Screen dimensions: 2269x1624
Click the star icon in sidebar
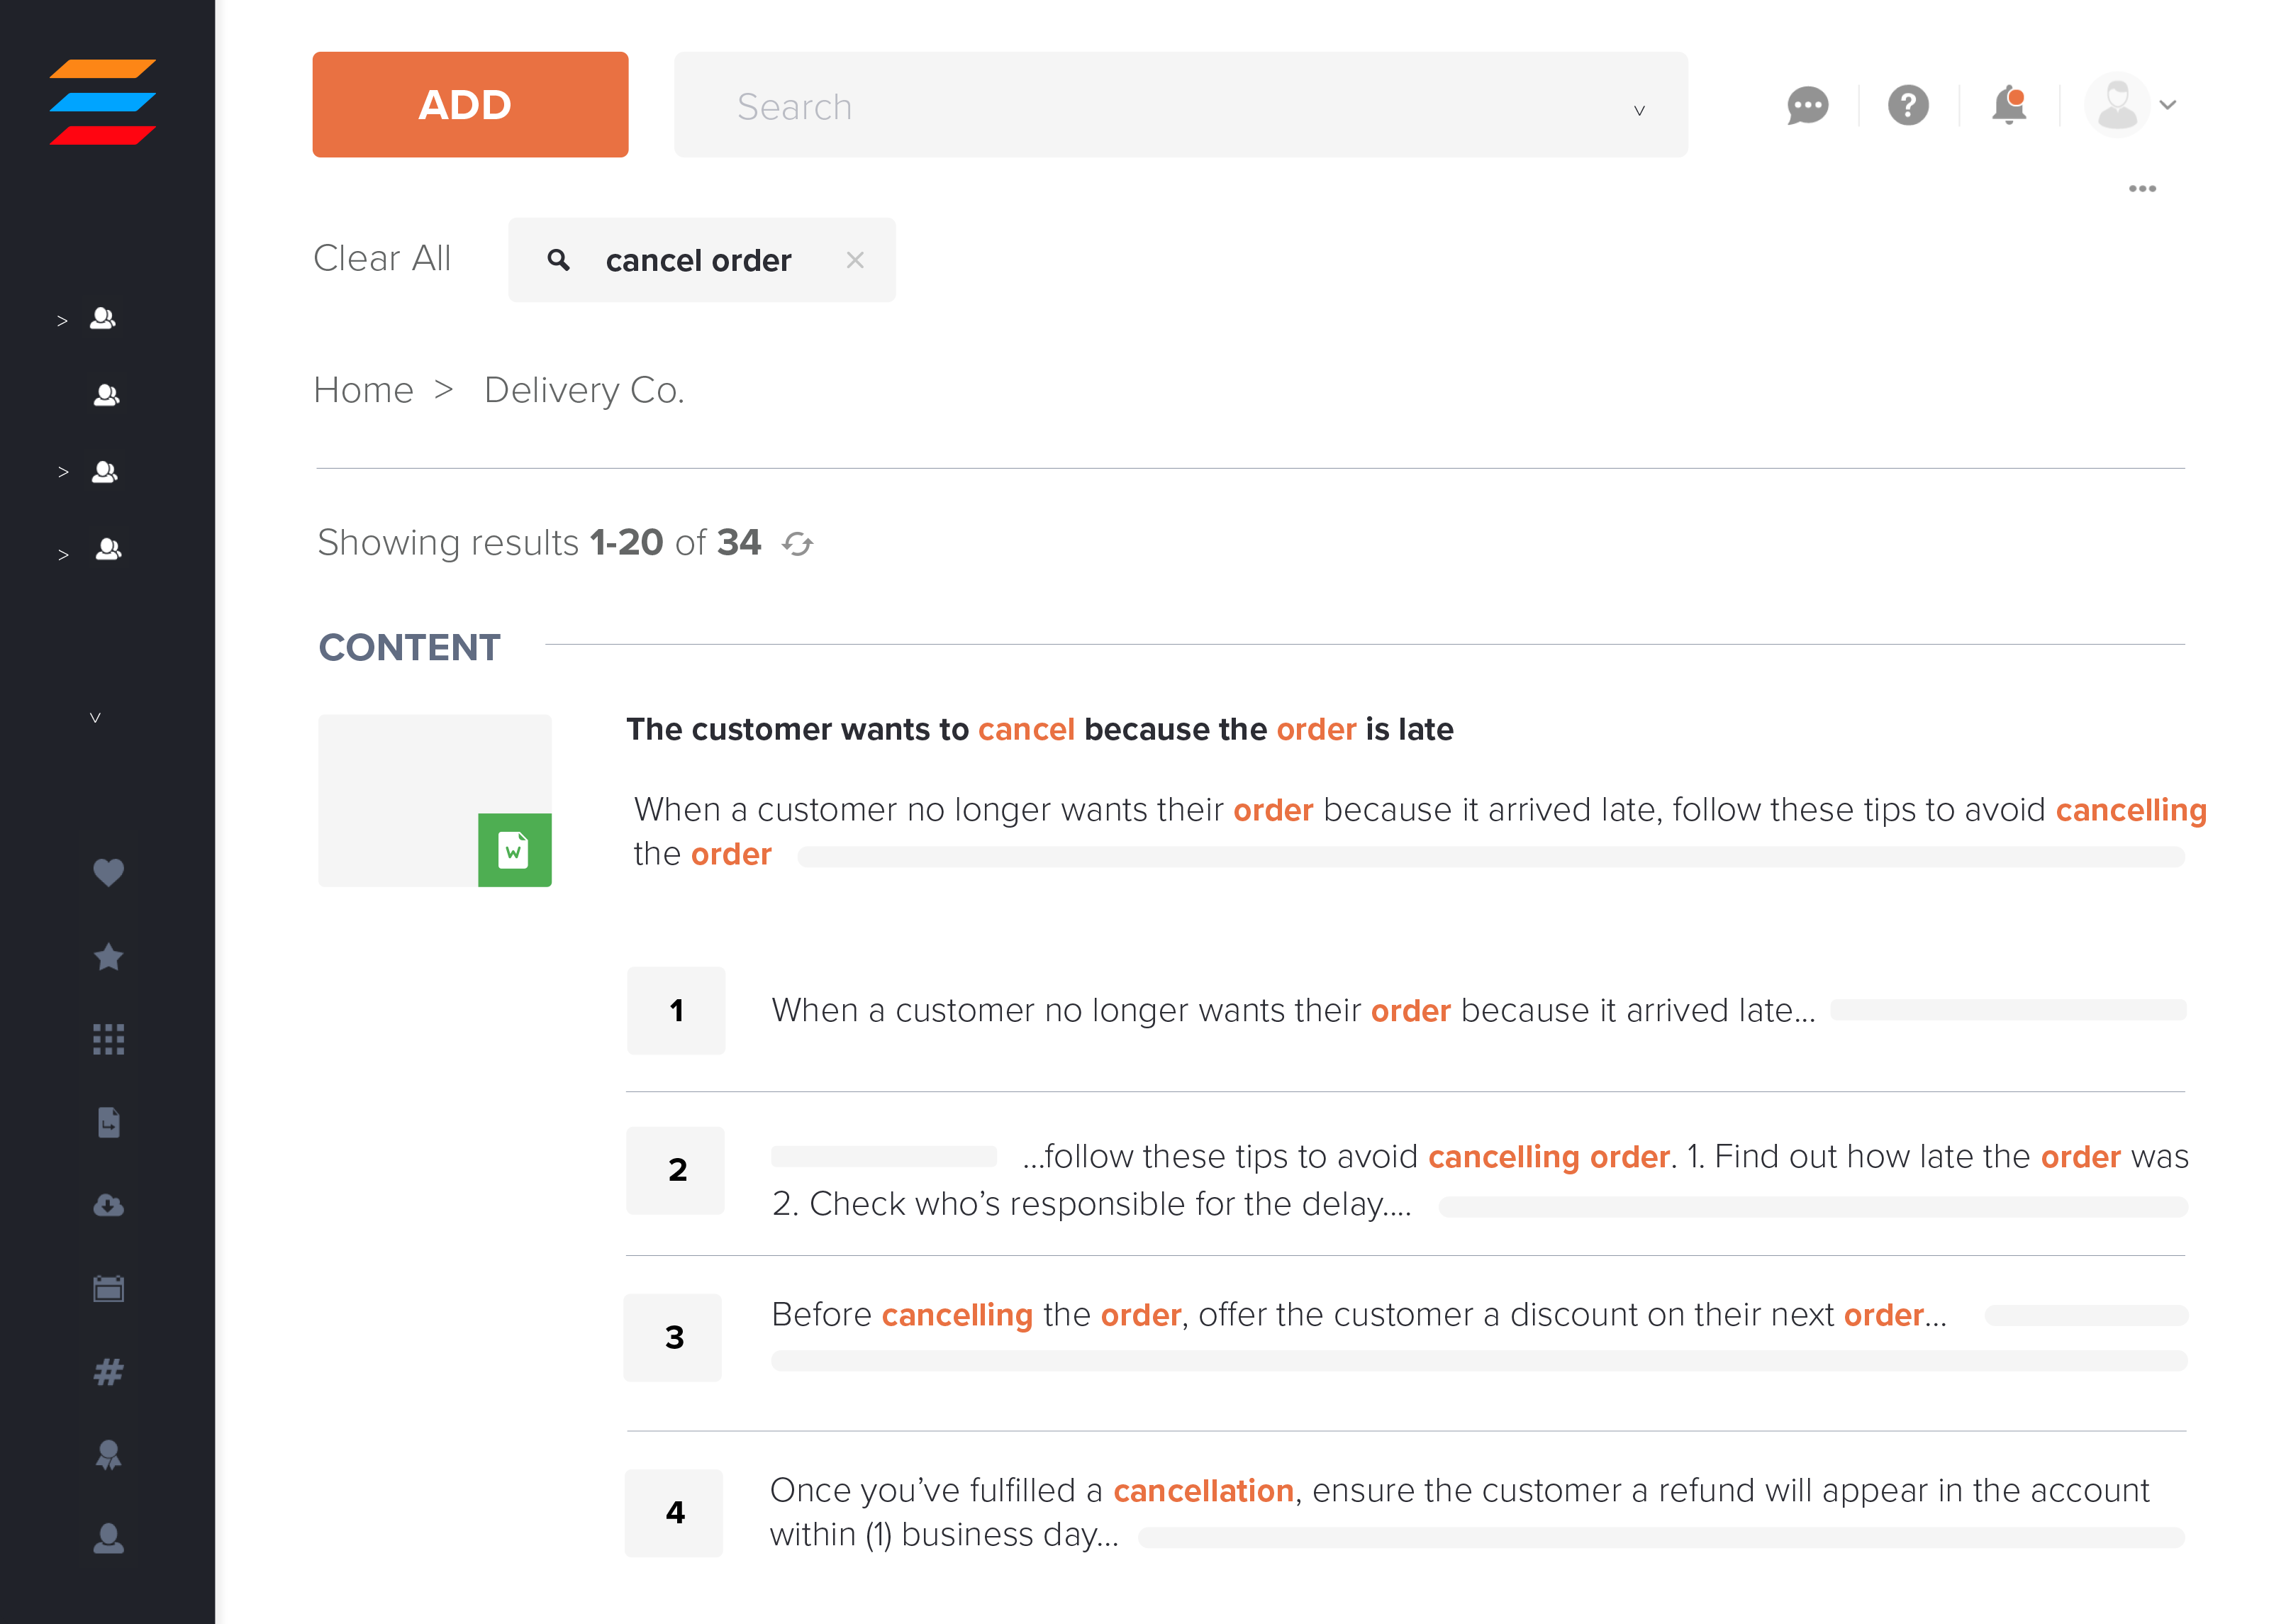point(108,957)
